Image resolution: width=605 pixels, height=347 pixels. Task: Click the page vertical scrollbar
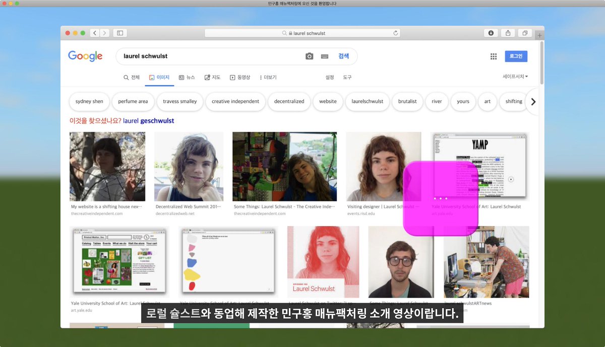point(541,63)
